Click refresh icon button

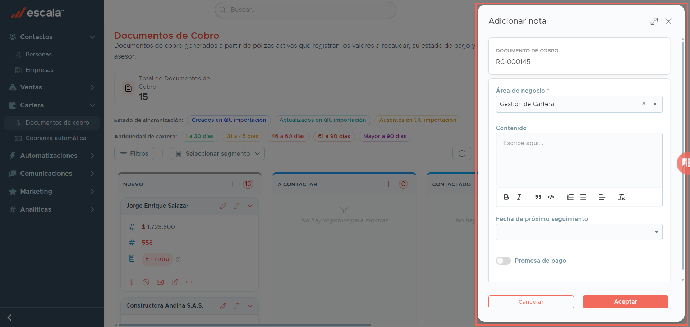coord(462,153)
